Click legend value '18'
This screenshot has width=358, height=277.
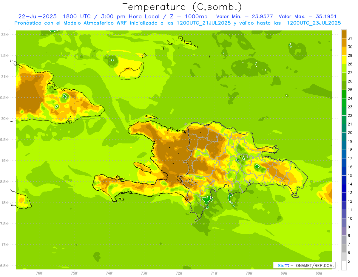click(350, 150)
